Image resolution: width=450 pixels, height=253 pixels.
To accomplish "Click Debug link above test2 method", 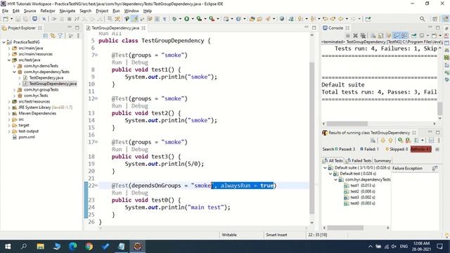I will coord(140,106).
